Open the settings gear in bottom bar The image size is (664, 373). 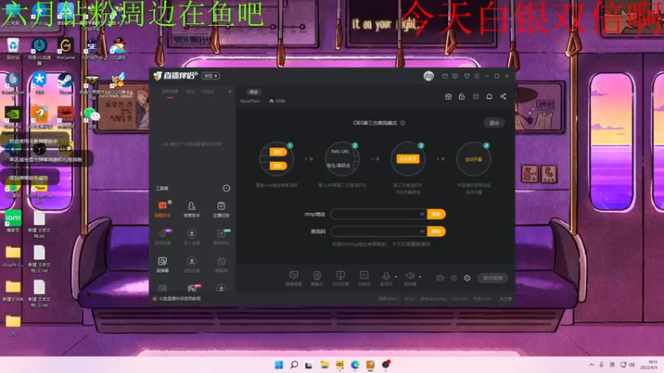466,278
